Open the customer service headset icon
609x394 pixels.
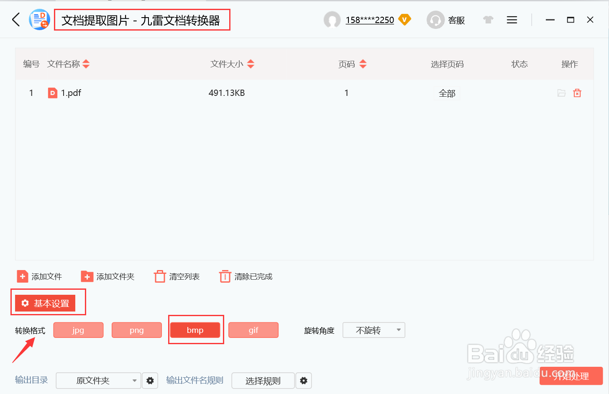tap(435, 20)
